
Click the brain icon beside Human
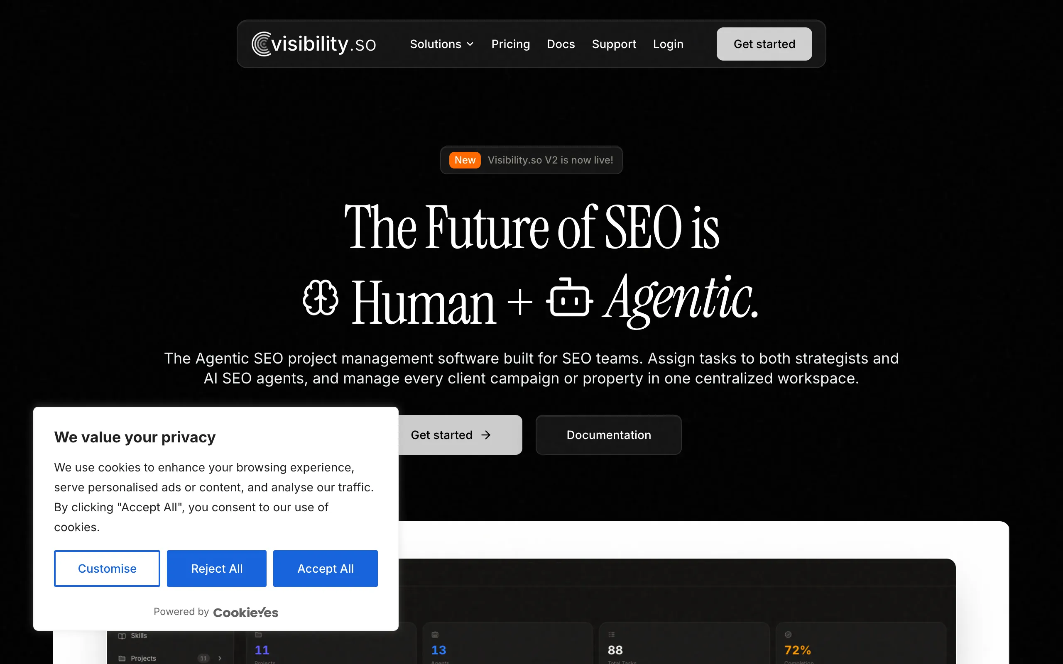321,298
